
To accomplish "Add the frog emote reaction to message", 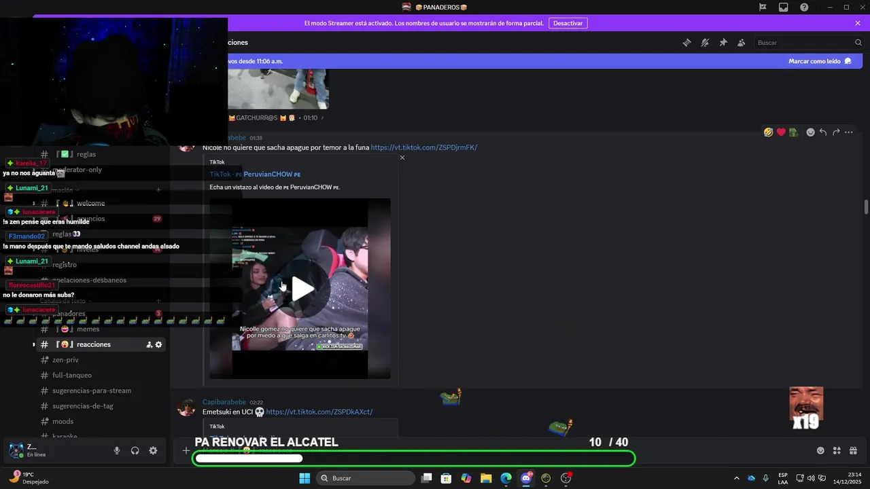I will click(x=793, y=132).
